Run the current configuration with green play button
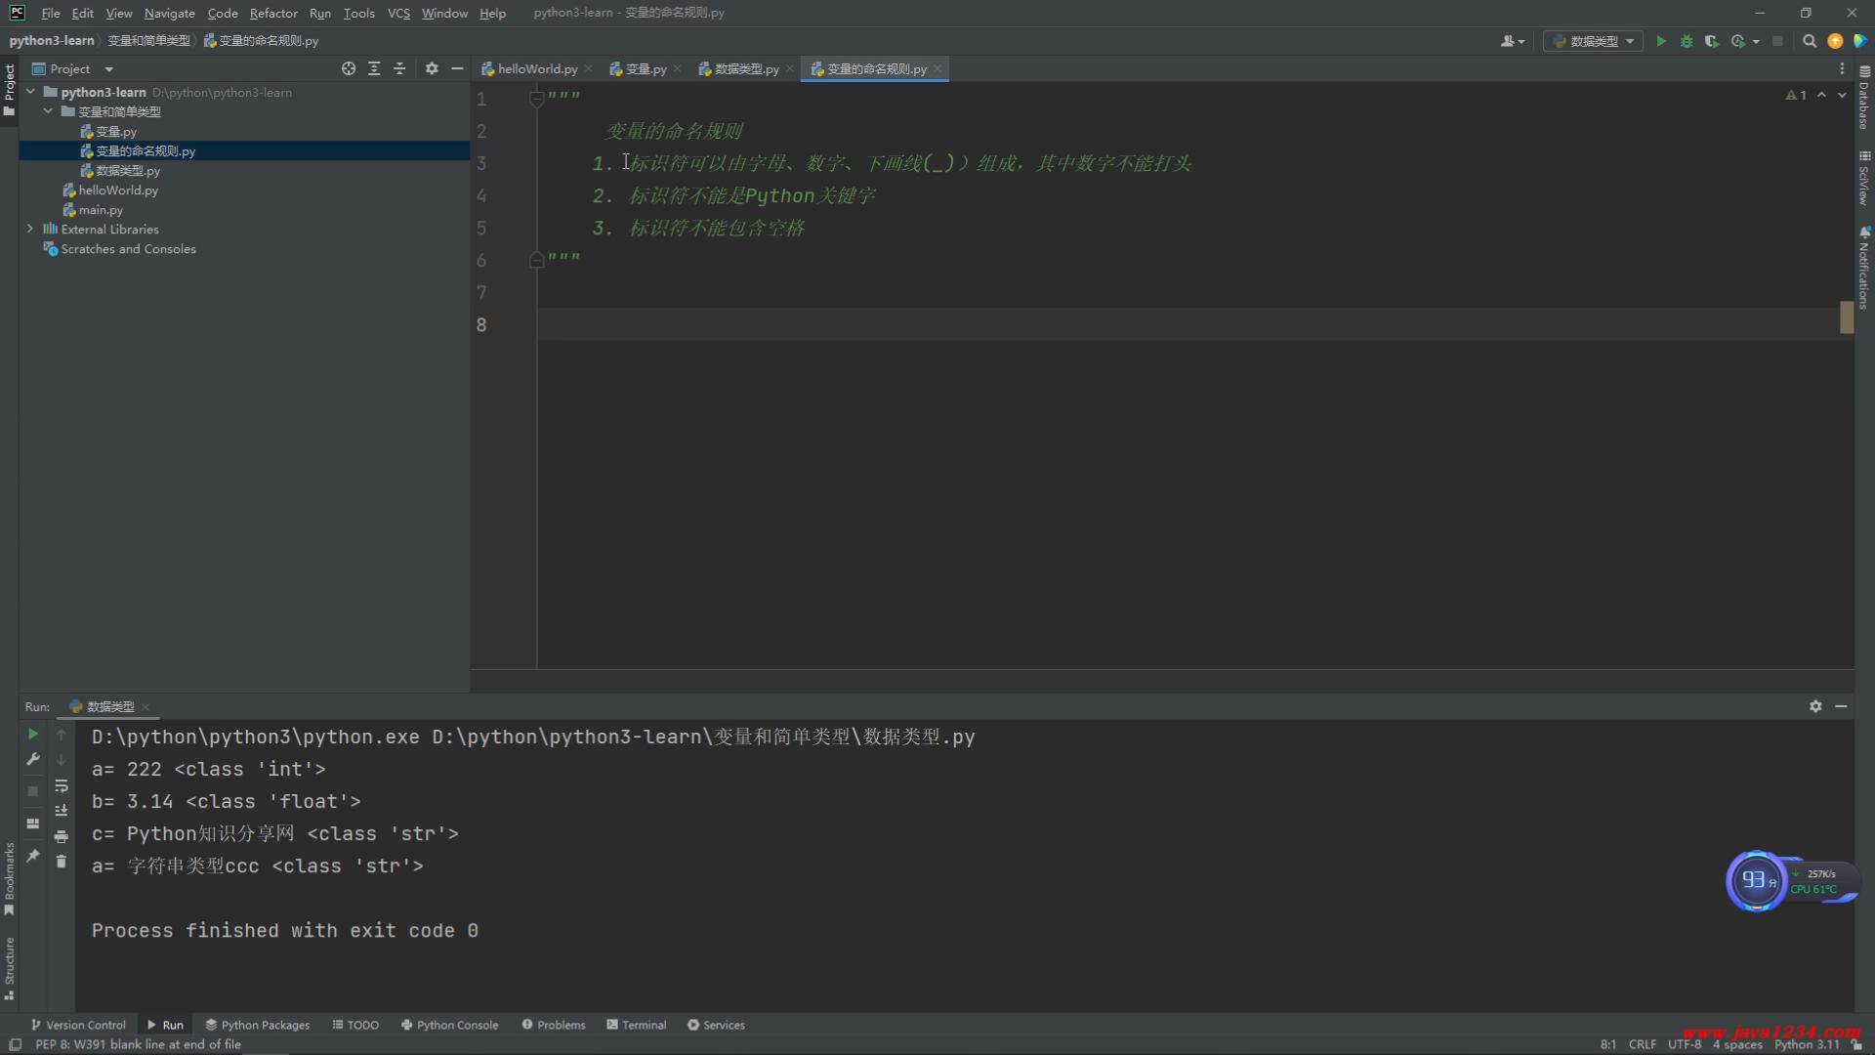The height and width of the screenshot is (1055, 1875). [1661, 41]
